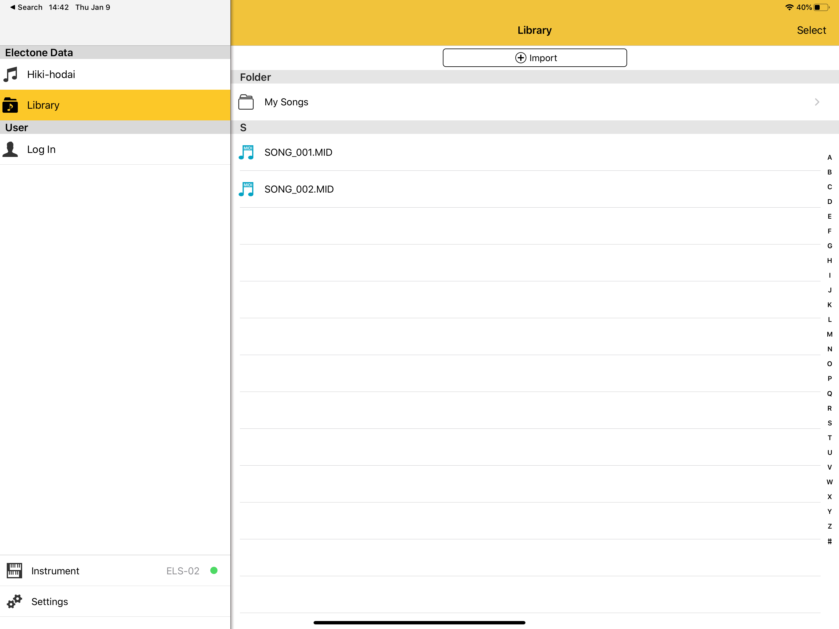Jump to index letter K

pyautogui.click(x=829, y=305)
